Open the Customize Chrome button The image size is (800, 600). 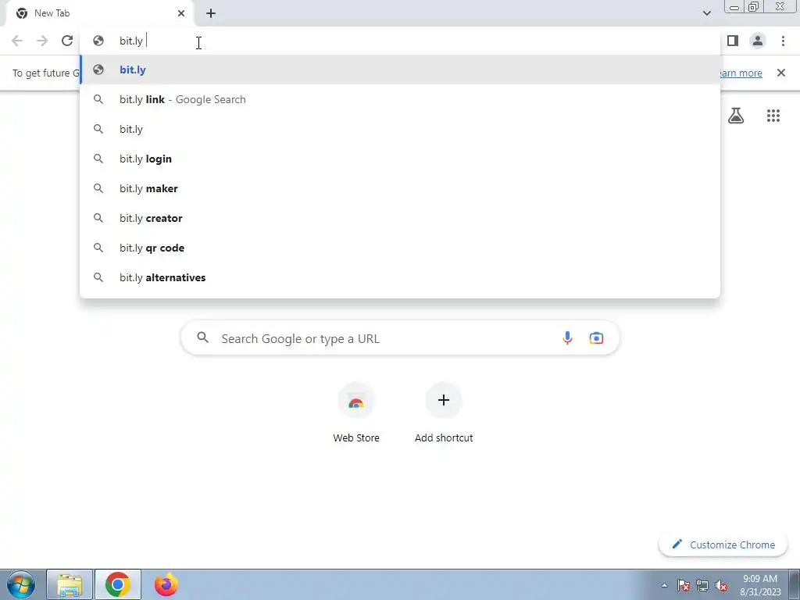[723, 545]
